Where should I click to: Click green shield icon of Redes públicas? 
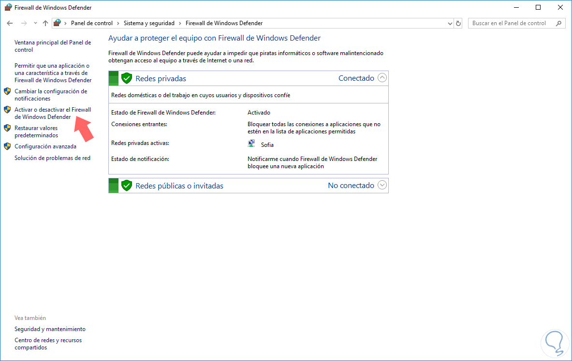[127, 185]
